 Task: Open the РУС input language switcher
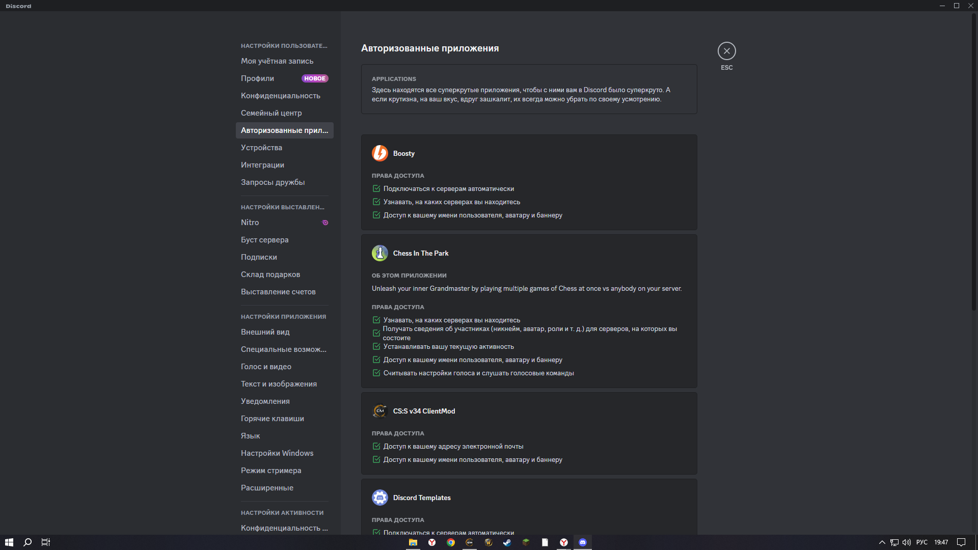click(921, 542)
